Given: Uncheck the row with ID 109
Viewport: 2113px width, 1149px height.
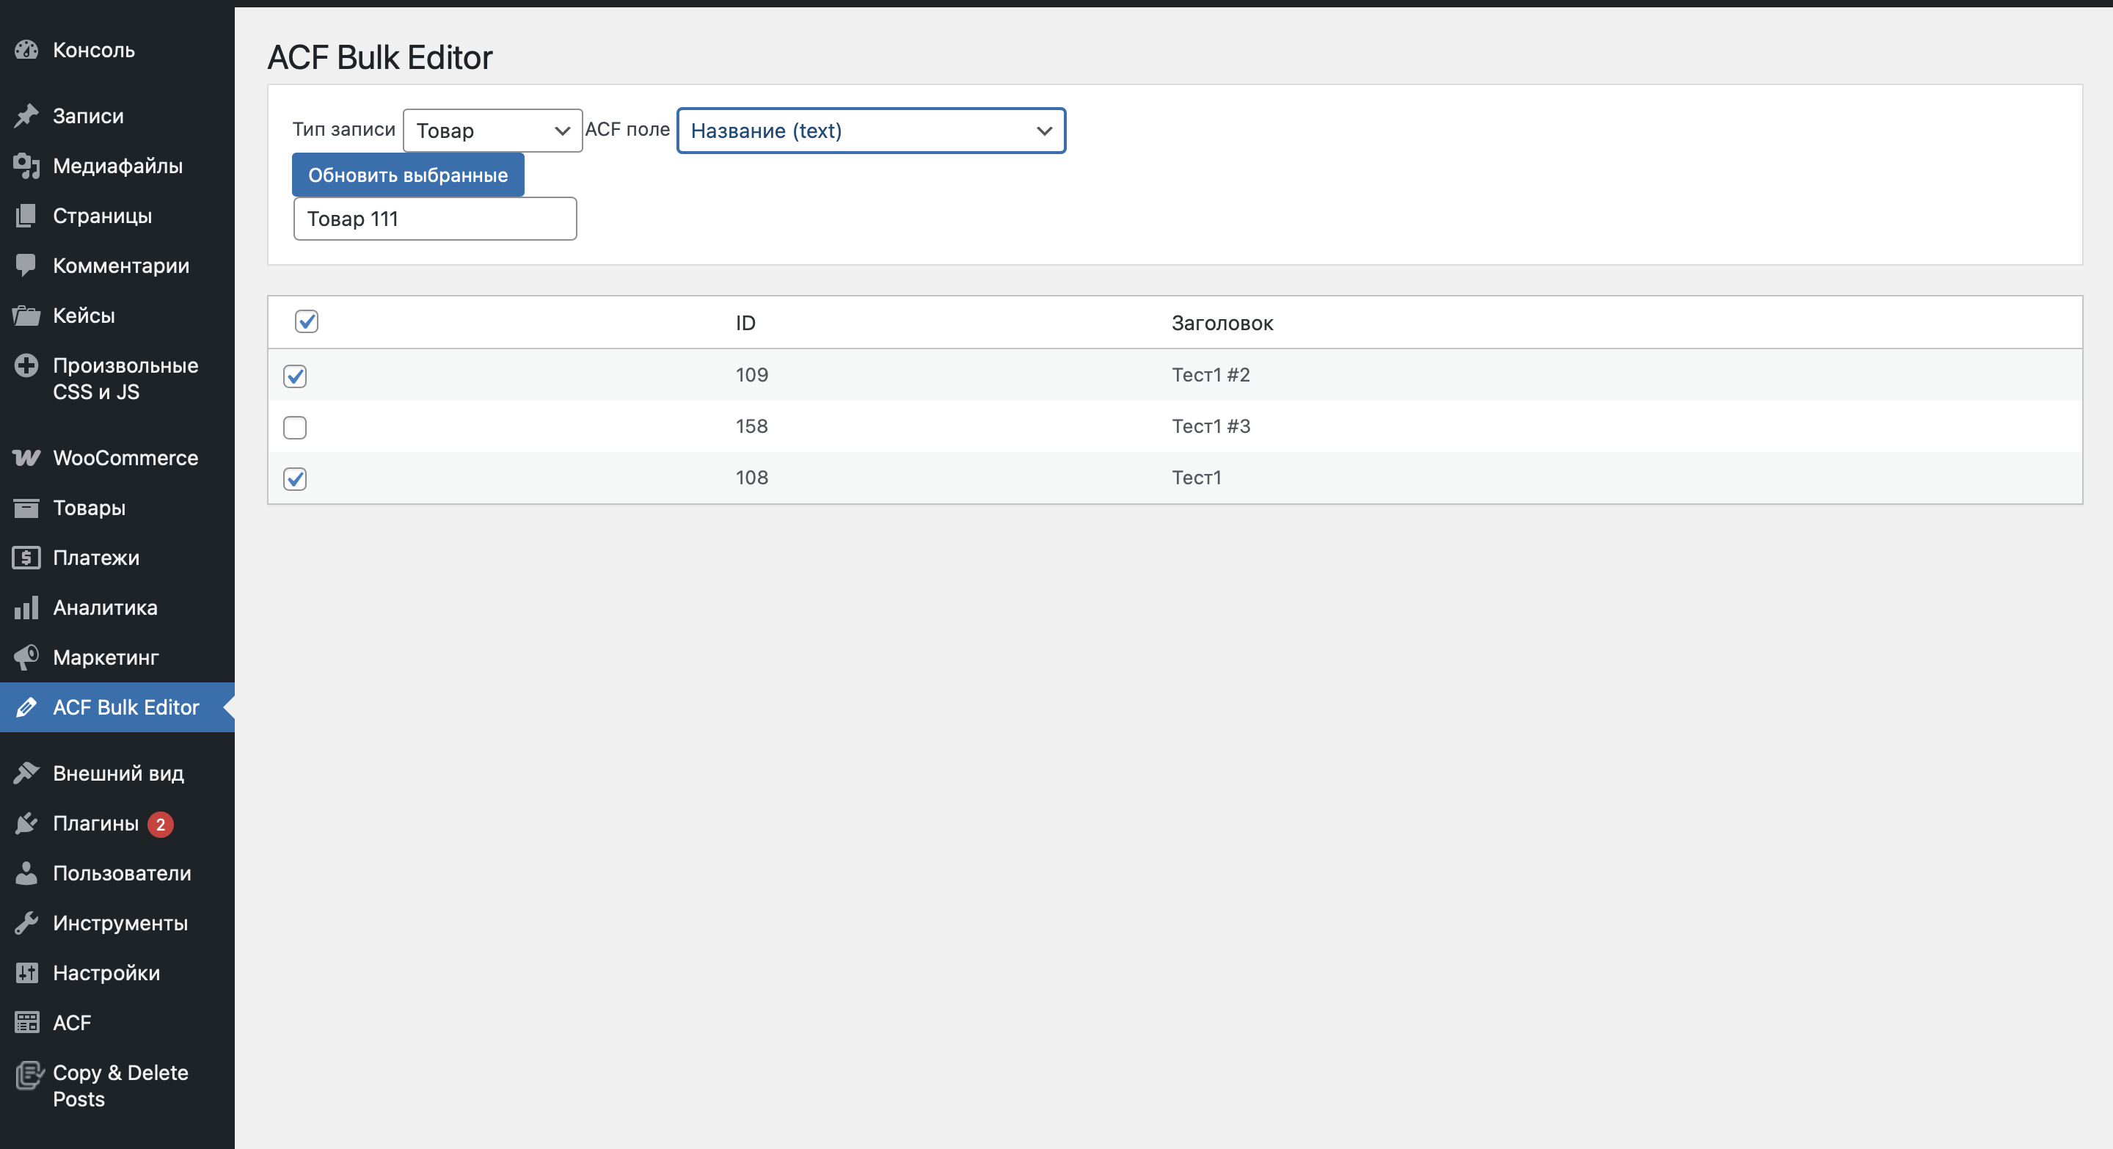Looking at the screenshot, I should [x=295, y=376].
